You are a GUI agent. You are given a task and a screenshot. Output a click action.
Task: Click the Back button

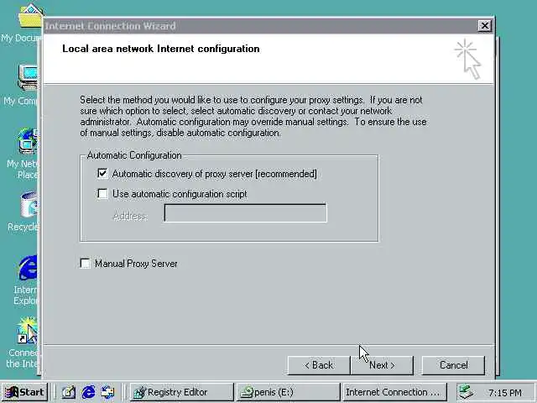(x=319, y=365)
